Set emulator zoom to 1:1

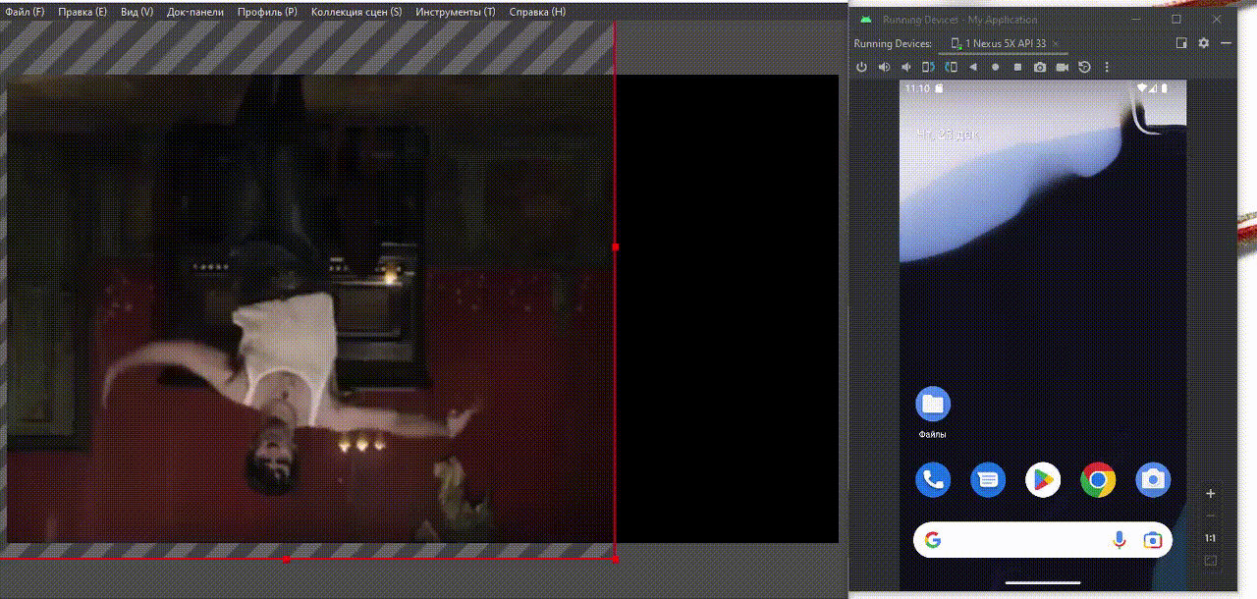1211,538
